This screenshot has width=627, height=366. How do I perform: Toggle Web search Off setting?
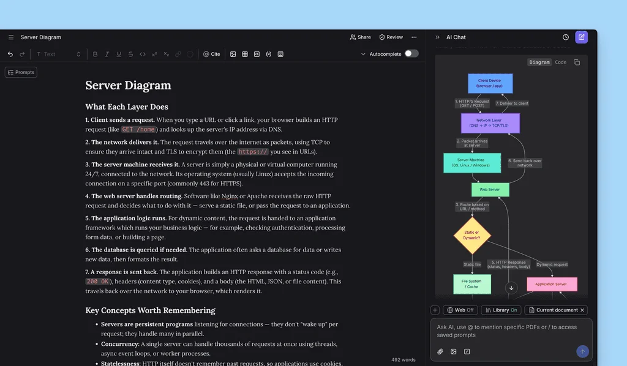point(460,310)
